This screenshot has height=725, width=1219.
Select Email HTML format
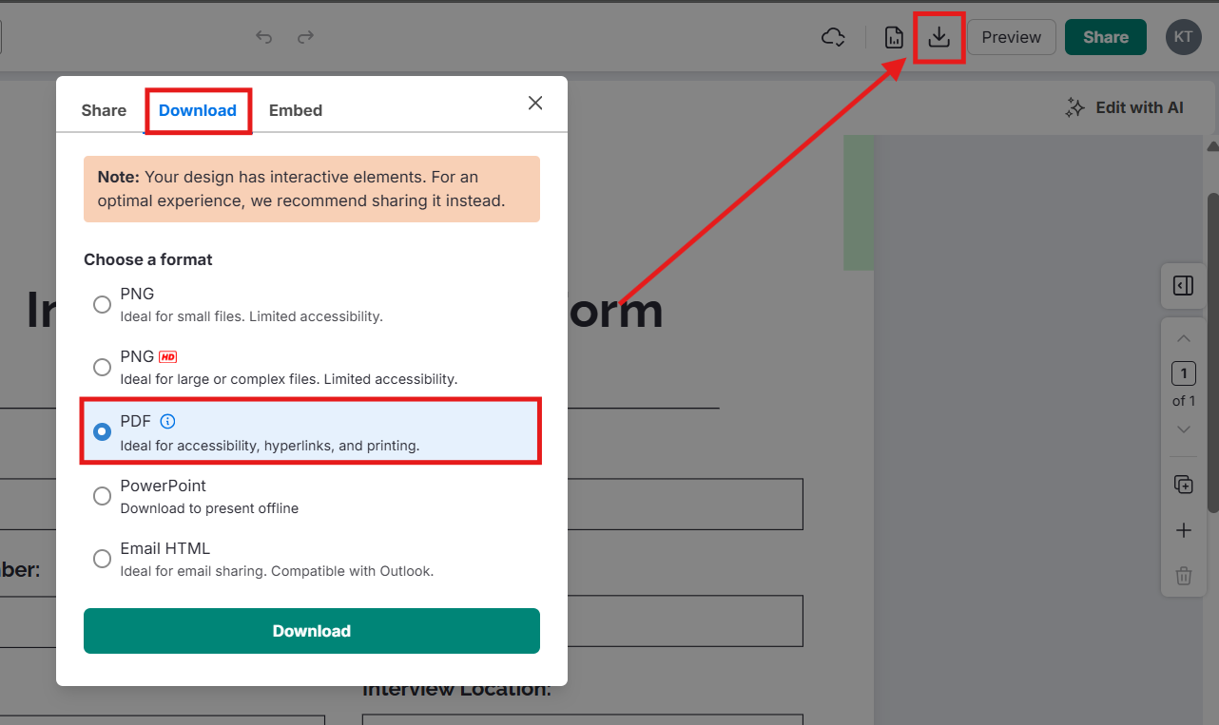(102, 559)
